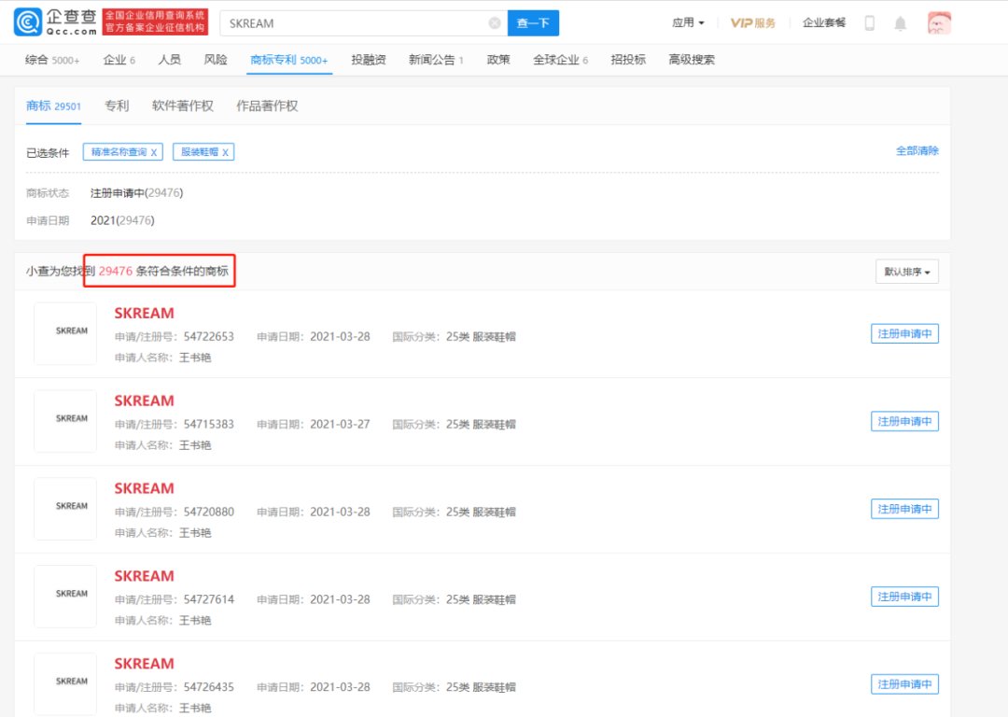The image size is (1008, 717).
Task: Click the mobile app phone icon
Action: coord(869,22)
